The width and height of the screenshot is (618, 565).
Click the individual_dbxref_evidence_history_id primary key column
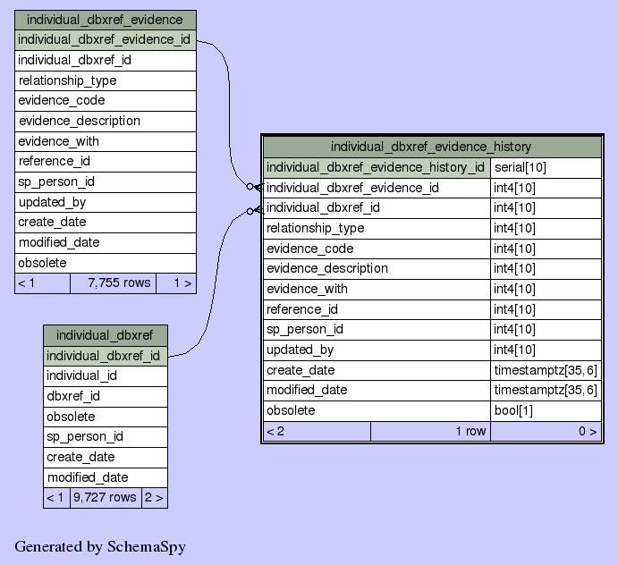[376, 167]
